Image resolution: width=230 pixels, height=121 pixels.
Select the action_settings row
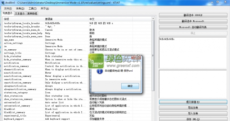[x=77, y=43]
